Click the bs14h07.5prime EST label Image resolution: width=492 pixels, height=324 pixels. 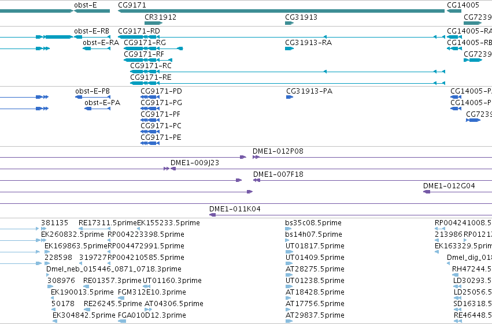(x=313, y=234)
